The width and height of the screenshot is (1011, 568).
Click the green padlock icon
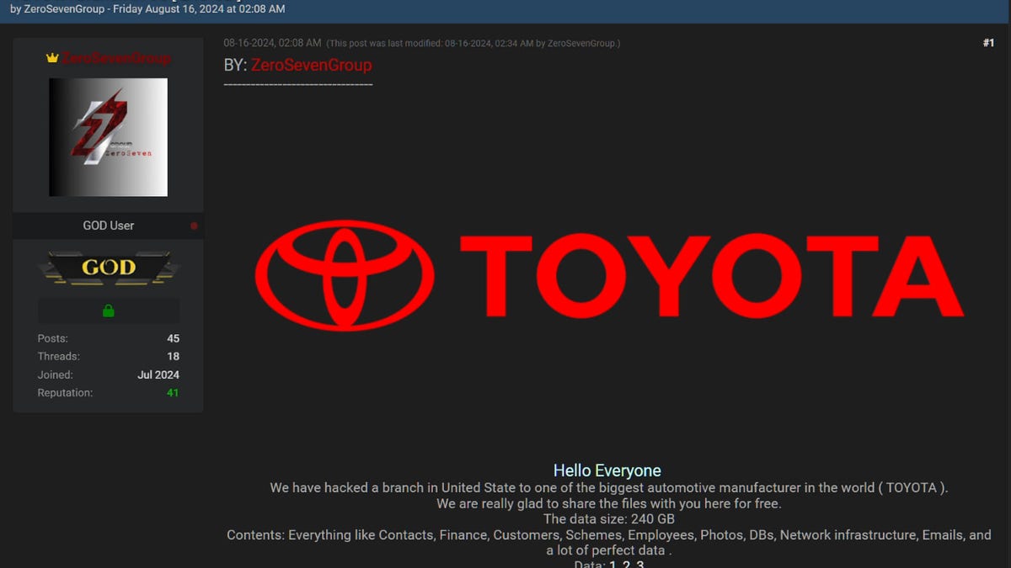[x=108, y=311]
